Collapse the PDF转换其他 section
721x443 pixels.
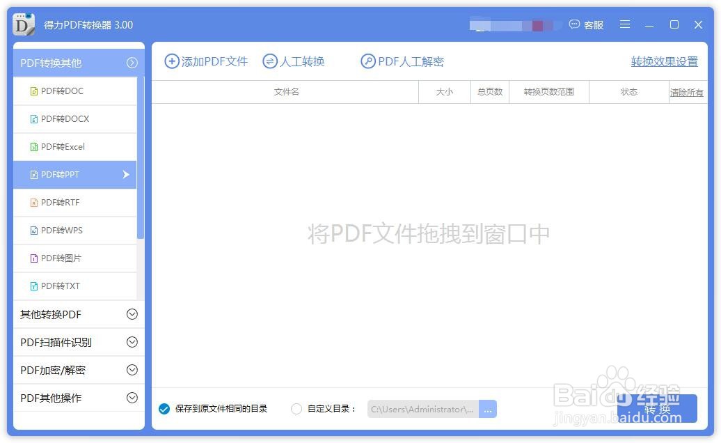(132, 63)
